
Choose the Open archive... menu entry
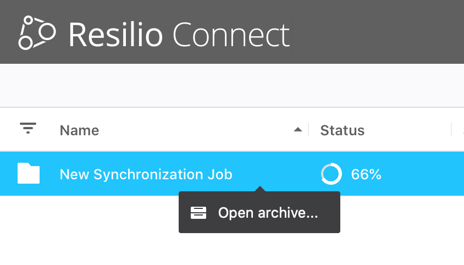point(268,213)
